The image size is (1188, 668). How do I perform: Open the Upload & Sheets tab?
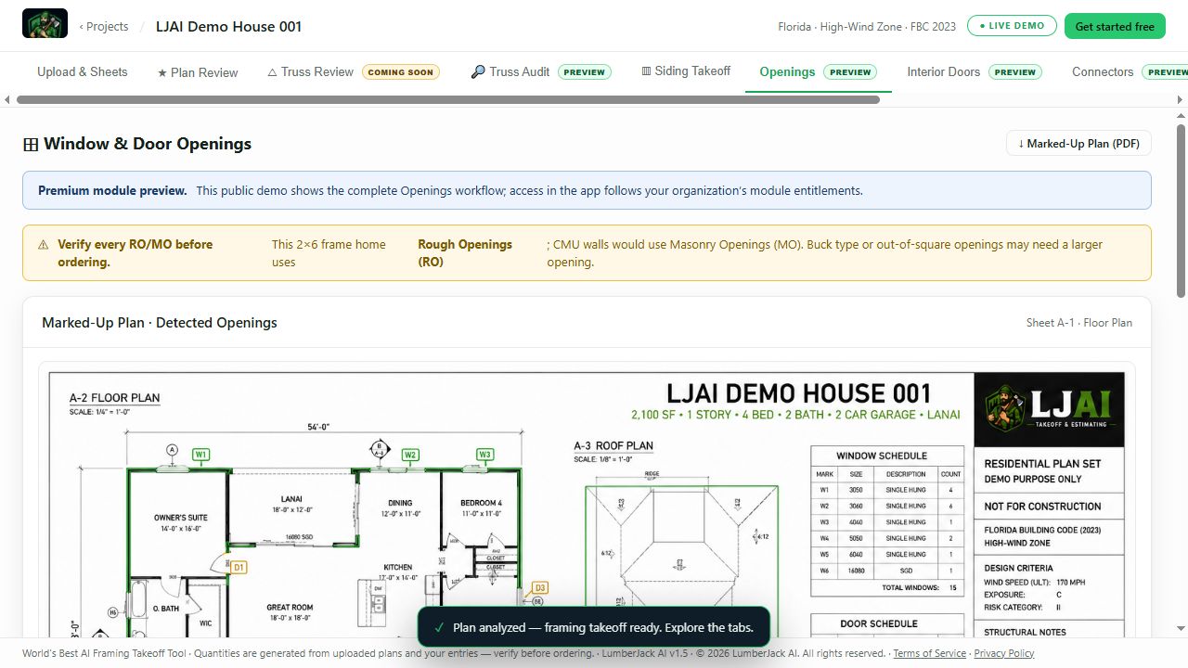click(83, 71)
